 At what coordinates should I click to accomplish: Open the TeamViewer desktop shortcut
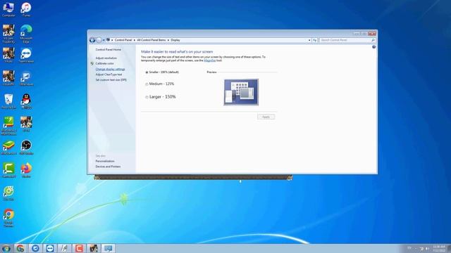pos(26,56)
